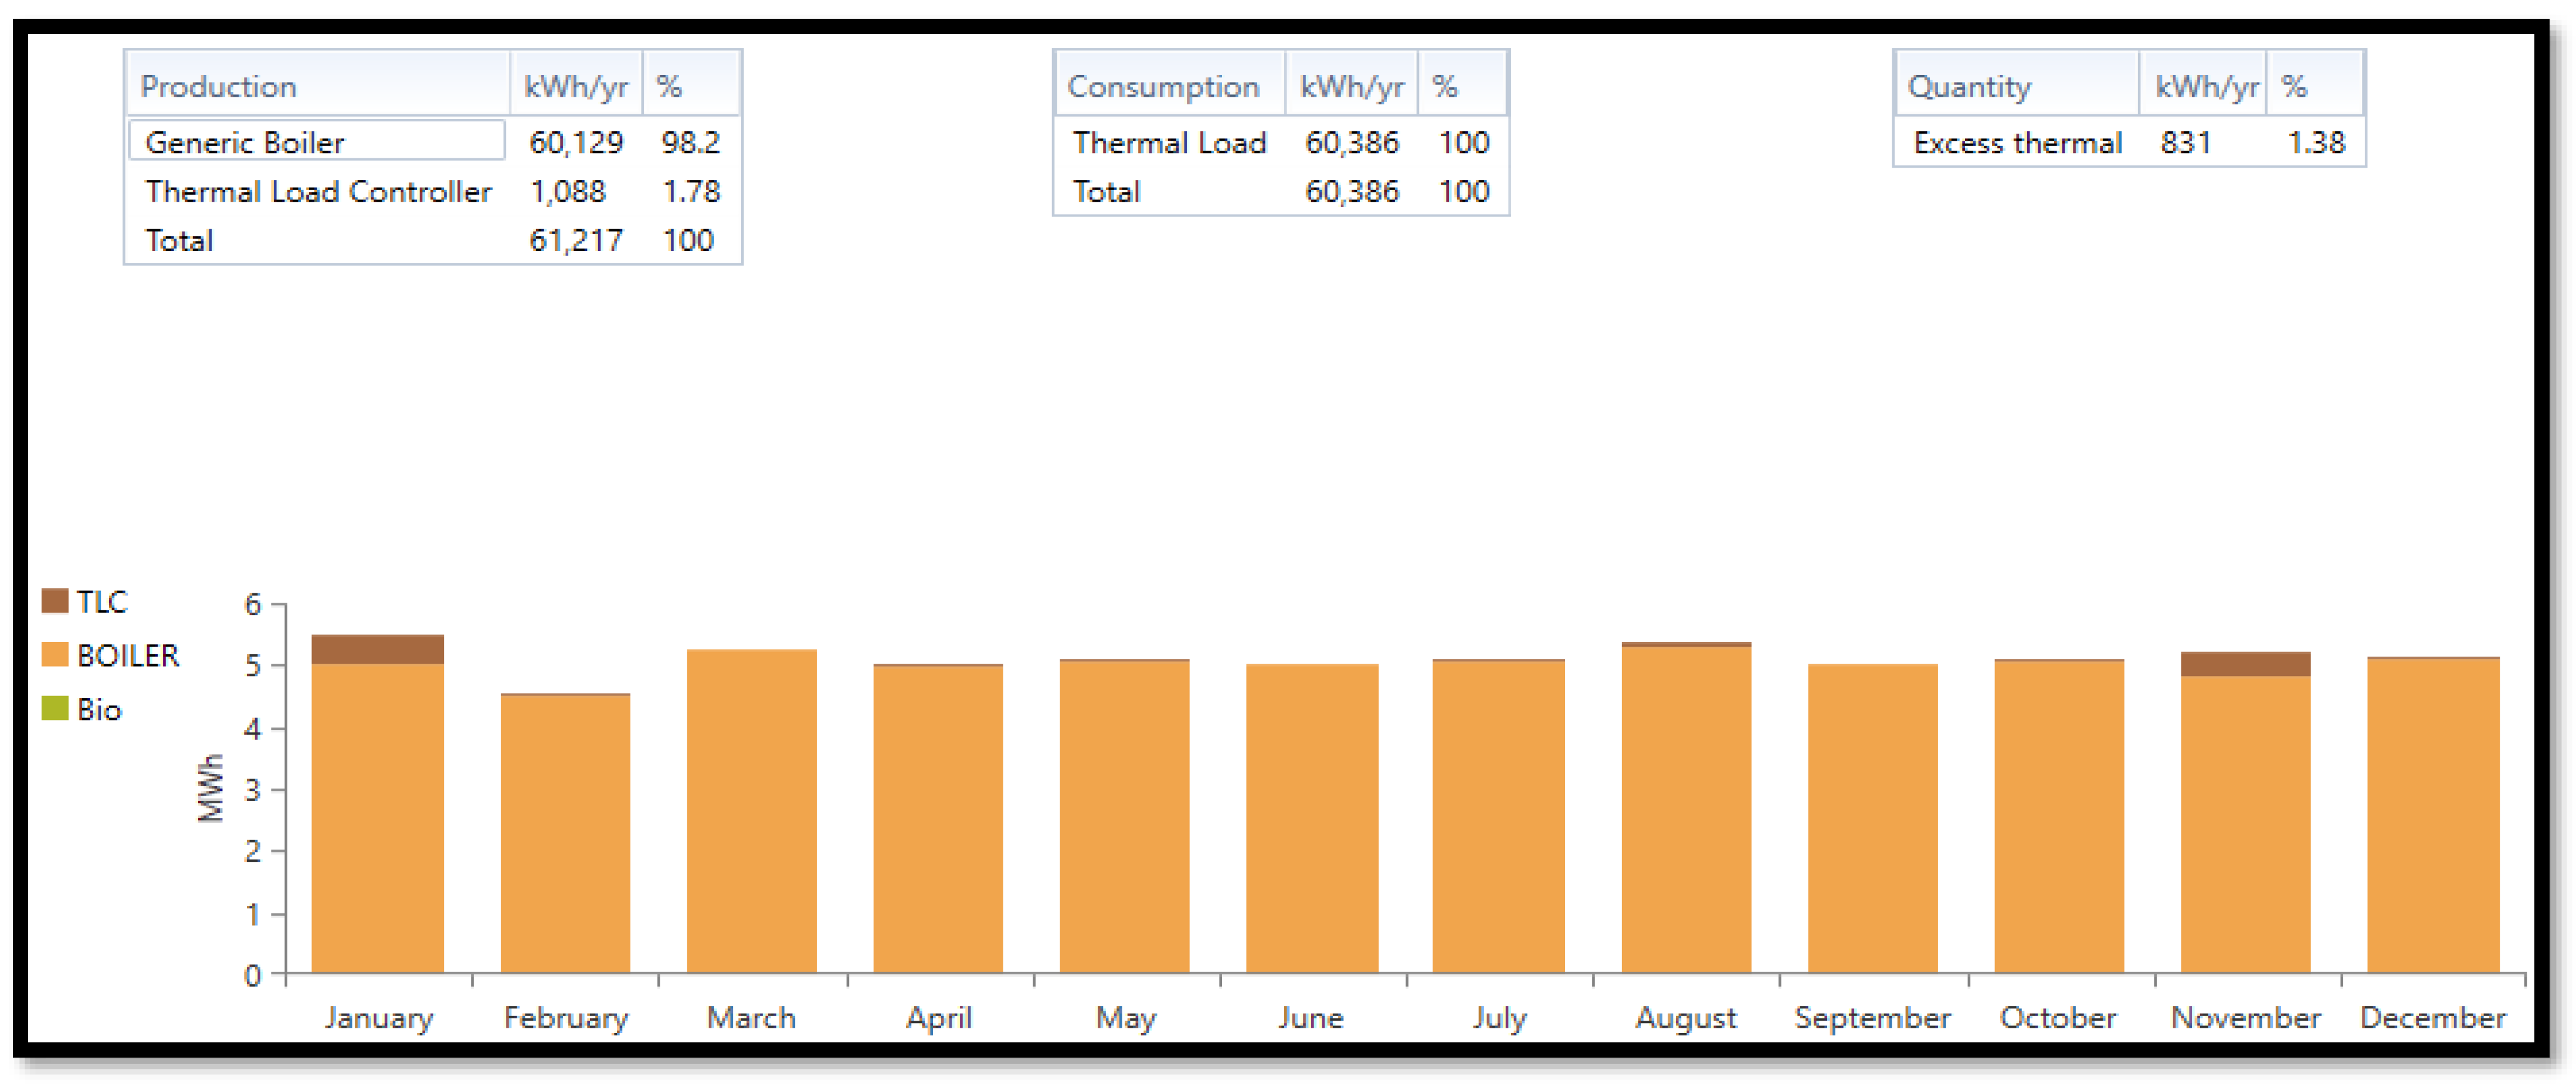Click the BOILER legend color swatch
The image size is (2576, 1084).
[54, 655]
